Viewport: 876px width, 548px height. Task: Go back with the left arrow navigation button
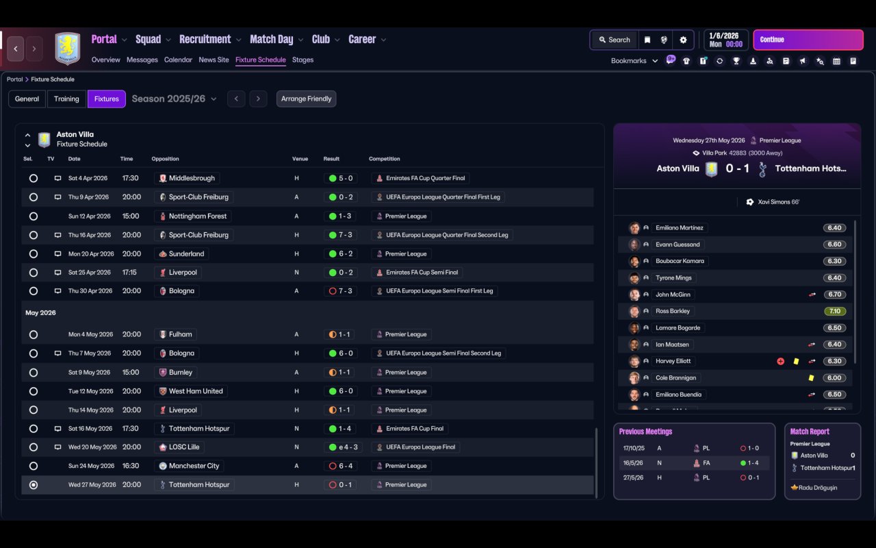coord(16,49)
